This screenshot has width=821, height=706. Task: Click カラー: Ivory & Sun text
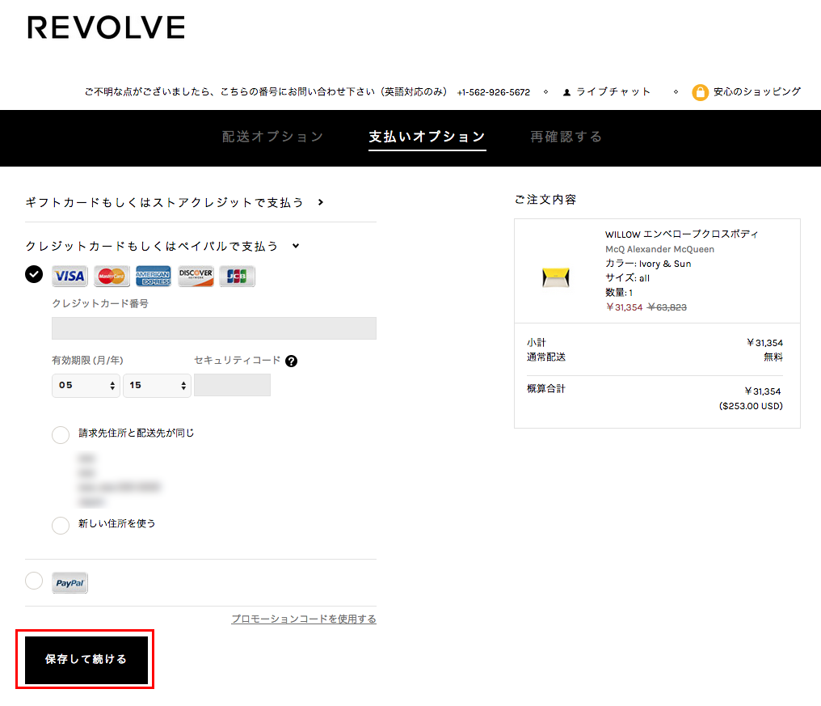(x=648, y=264)
